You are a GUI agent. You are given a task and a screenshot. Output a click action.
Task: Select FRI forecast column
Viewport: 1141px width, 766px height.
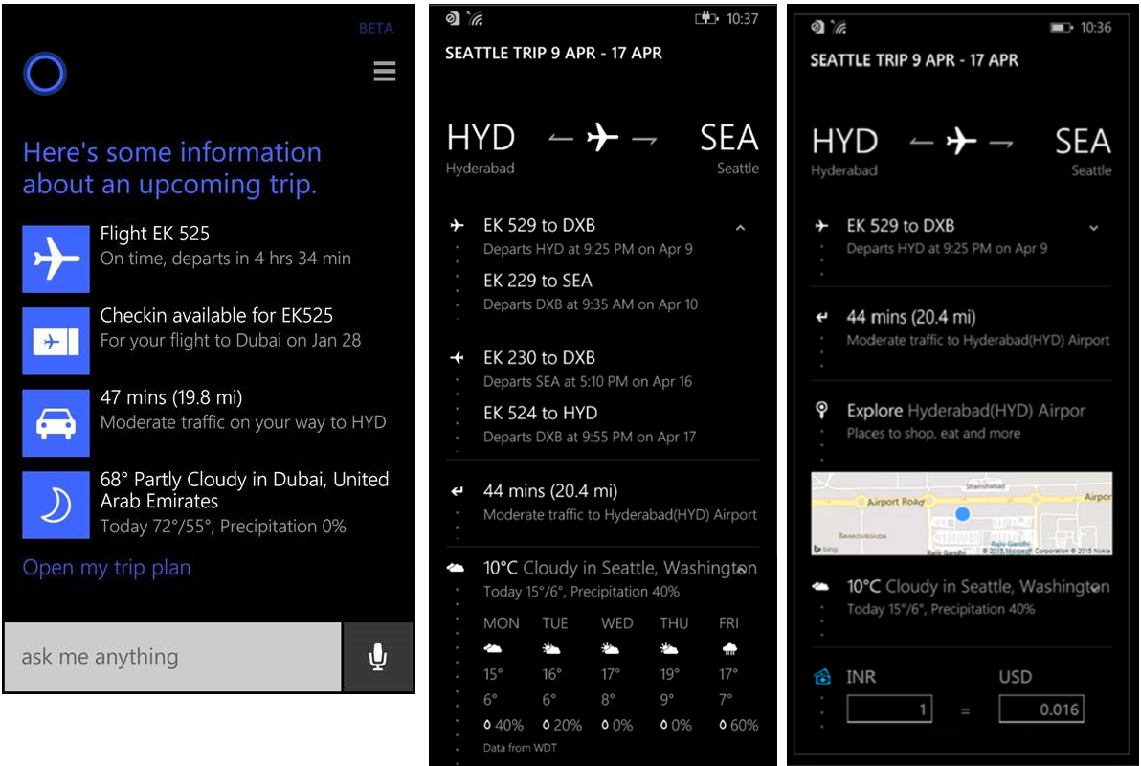pos(738,673)
